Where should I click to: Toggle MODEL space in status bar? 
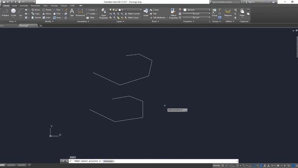click(x=217, y=166)
